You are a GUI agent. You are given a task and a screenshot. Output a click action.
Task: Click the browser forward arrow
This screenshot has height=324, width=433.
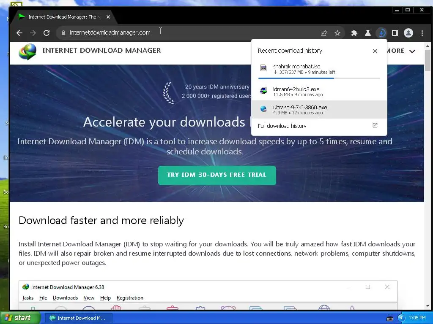coord(33,33)
